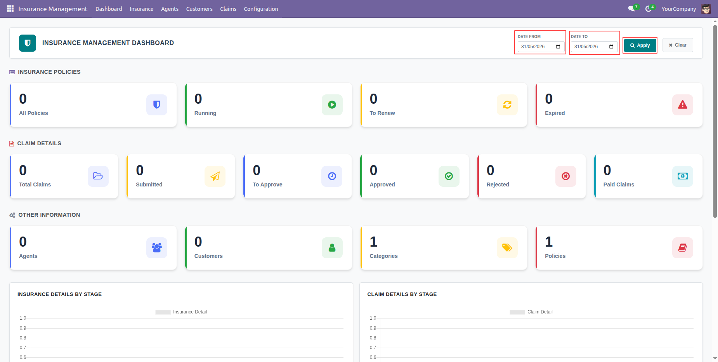Click the page vertical scrollbar
This screenshot has width=718, height=362.
[715, 118]
